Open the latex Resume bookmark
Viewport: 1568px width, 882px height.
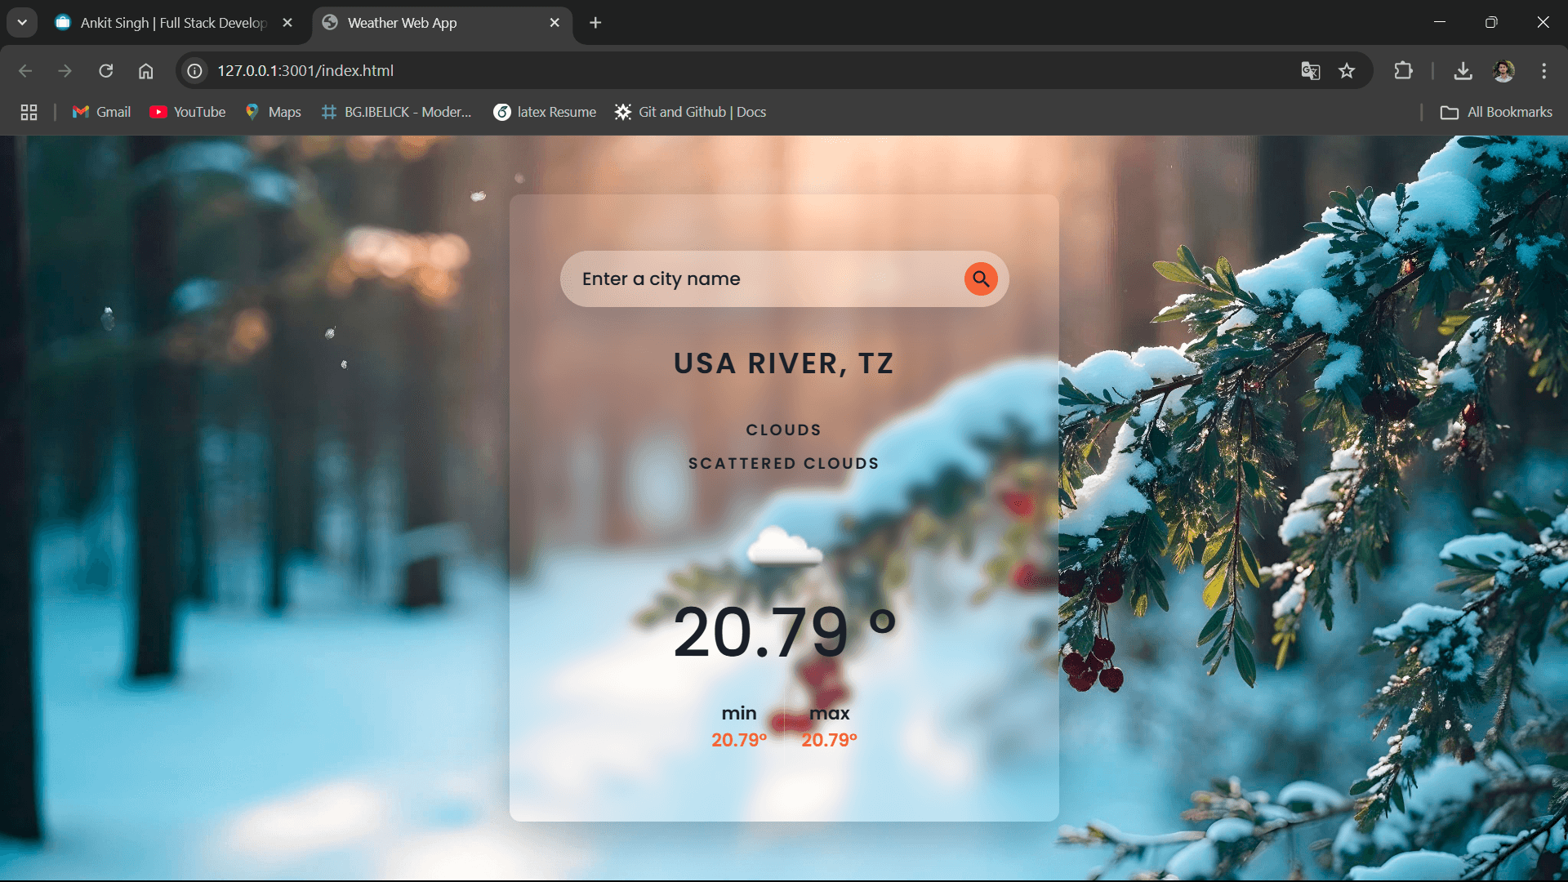point(546,112)
